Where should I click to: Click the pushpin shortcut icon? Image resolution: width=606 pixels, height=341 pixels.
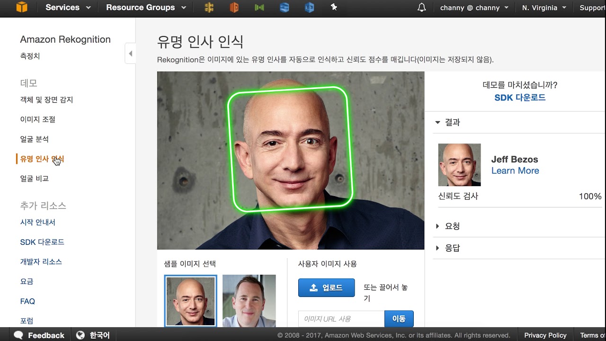tap(334, 7)
